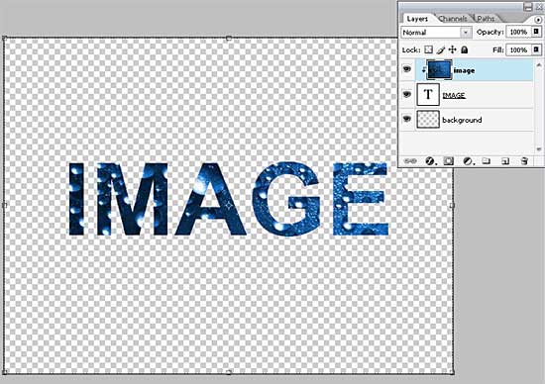Image resolution: width=545 pixels, height=384 pixels.
Task: Click the top-left corner transform handle
Action: click(x=4, y=38)
